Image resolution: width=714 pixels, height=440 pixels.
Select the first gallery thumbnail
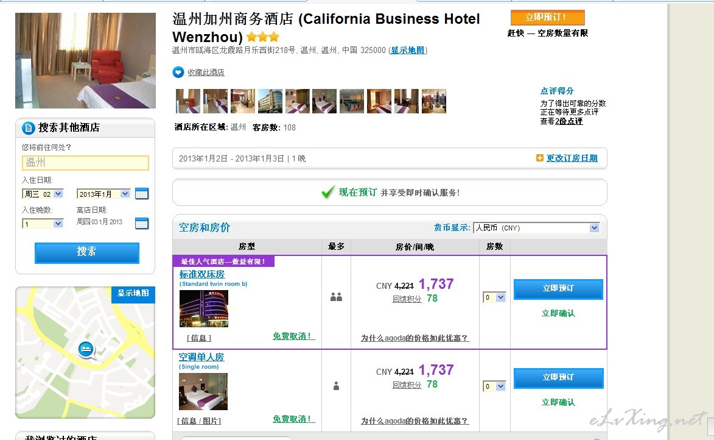tap(188, 101)
